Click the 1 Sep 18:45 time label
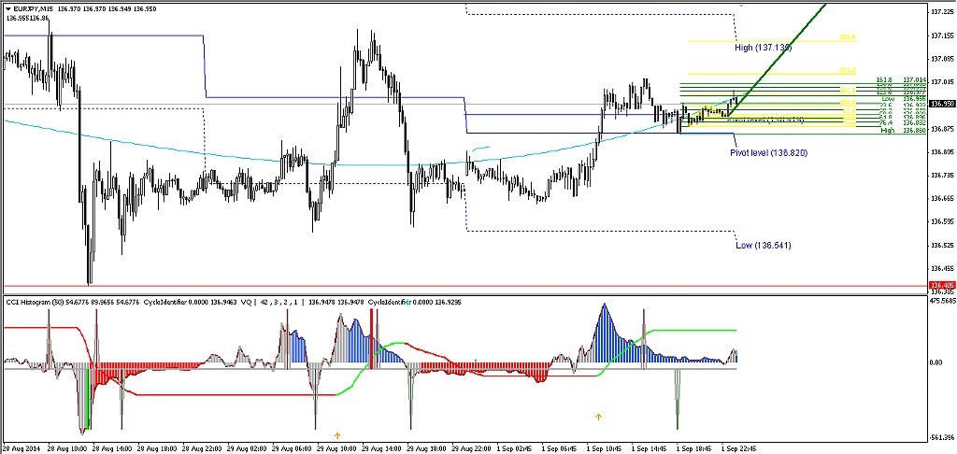This screenshot has width=957, height=454. click(696, 448)
